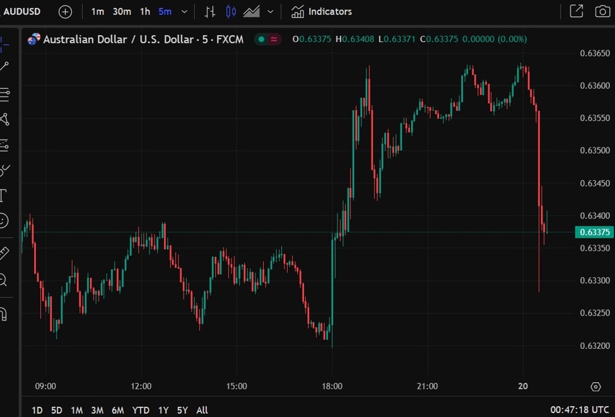Toggle the magnet mode tool
The width and height of the screenshot is (615, 417).
3,313
